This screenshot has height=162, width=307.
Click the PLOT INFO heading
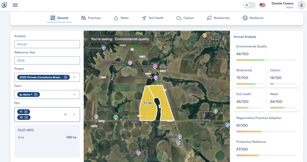26,130
